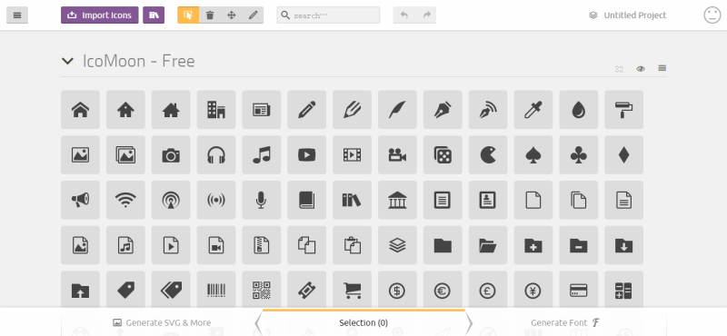Select the library building icon
This screenshot has height=336, width=727.
pos(397,200)
